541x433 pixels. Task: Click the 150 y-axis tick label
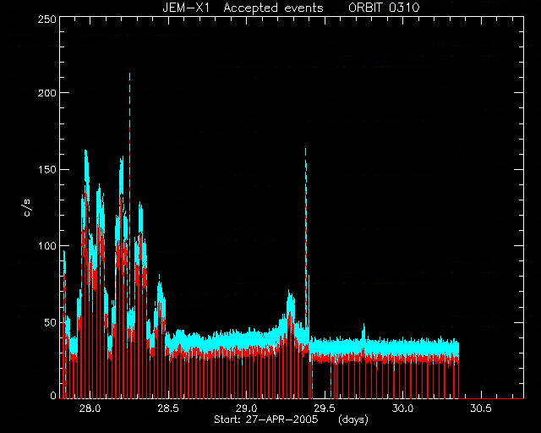47,169
